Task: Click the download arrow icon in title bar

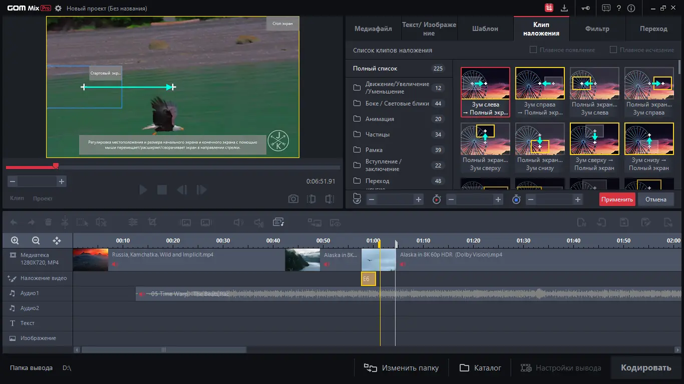Action: [564, 8]
